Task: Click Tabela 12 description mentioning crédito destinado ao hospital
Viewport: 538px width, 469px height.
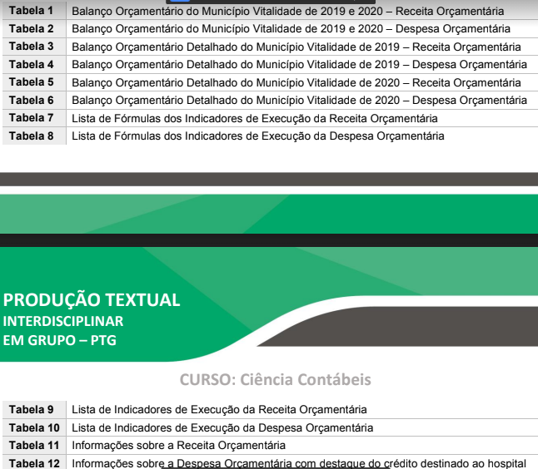Action: click(299, 463)
